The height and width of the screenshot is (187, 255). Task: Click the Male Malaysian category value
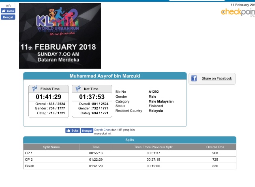pos(161,101)
